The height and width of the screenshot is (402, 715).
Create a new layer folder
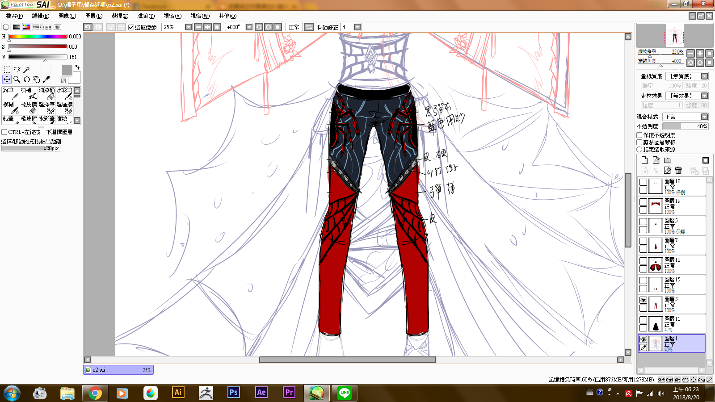[x=667, y=160]
